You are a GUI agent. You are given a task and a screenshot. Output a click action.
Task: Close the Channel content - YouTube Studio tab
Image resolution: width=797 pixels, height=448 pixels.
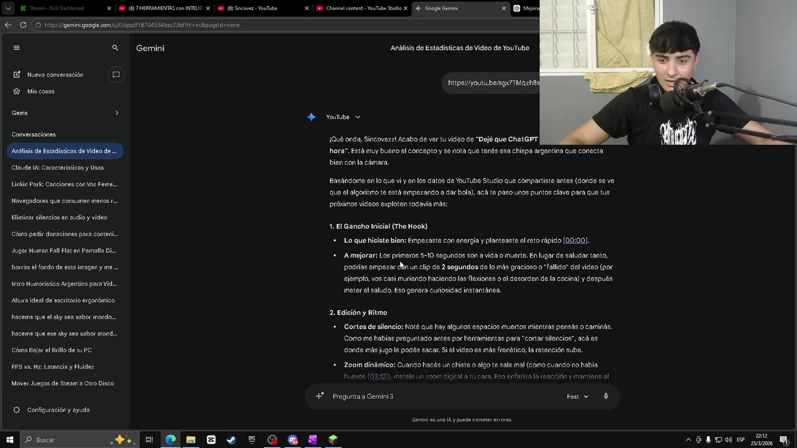click(405, 8)
